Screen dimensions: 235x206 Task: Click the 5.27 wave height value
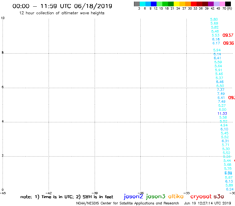pos(222,106)
